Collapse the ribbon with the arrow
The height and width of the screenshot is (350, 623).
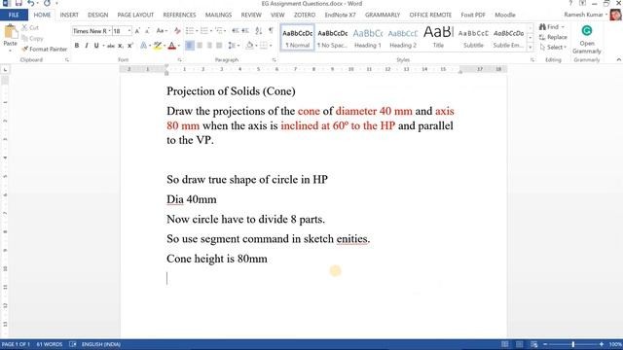(618, 59)
